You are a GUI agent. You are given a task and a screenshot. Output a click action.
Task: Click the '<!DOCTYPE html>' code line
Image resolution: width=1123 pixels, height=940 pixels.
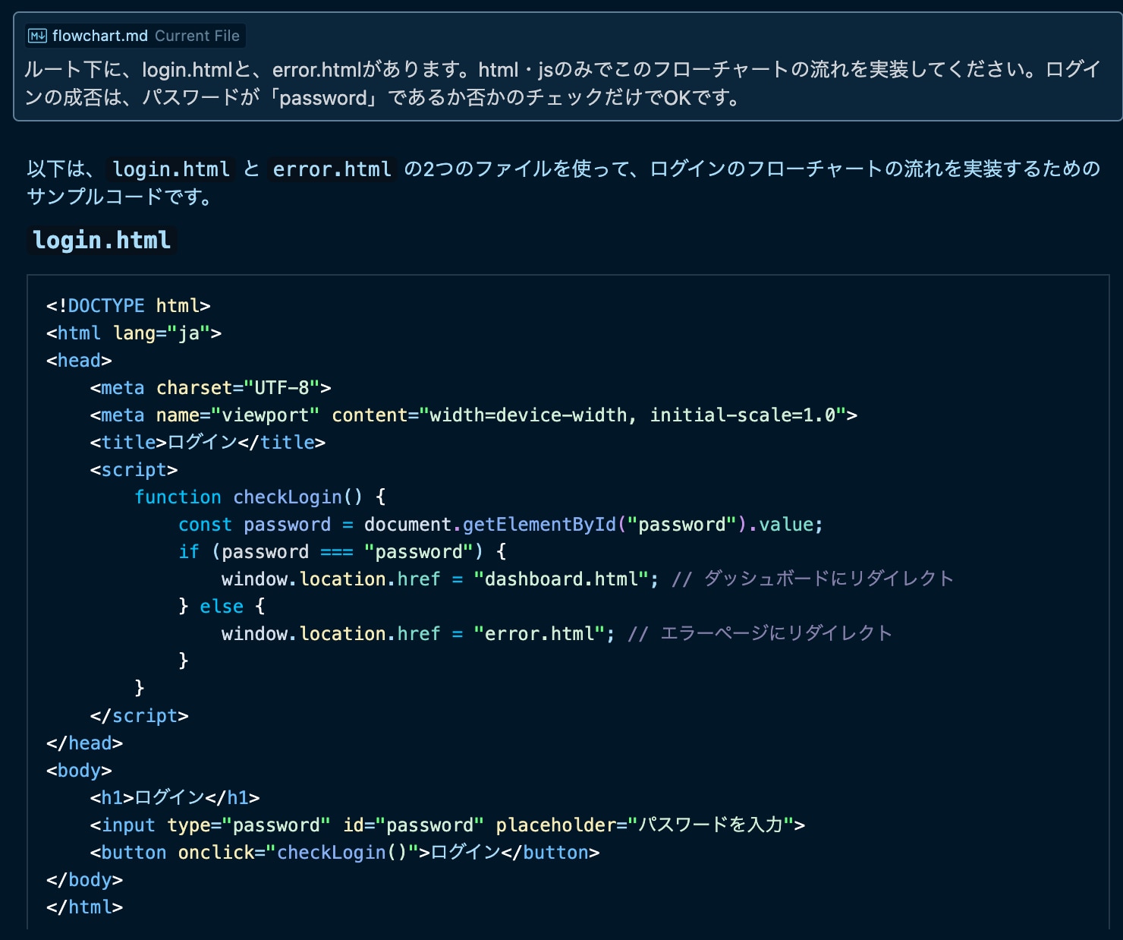pyautogui.click(x=128, y=305)
